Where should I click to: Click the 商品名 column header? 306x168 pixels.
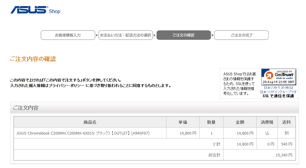click(x=90, y=122)
